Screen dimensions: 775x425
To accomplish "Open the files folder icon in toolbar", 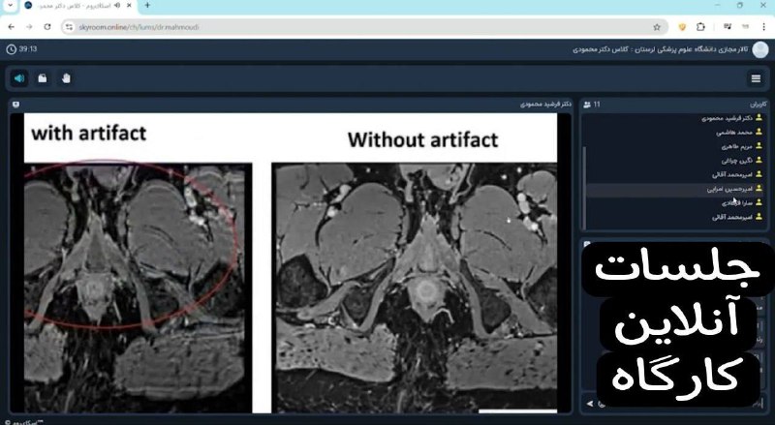I will [43, 77].
